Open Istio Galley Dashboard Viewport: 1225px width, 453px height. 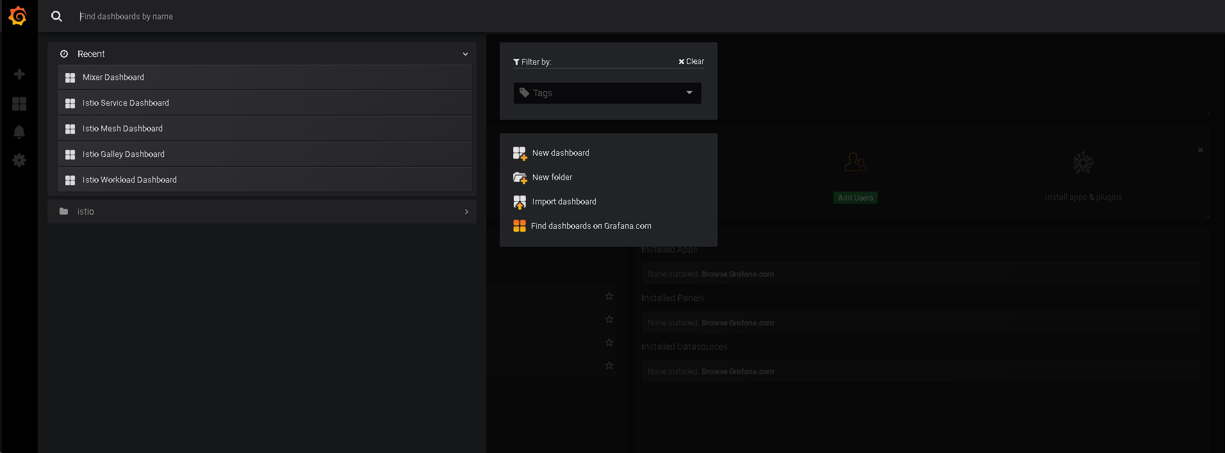pyautogui.click(x=265, y=154)
